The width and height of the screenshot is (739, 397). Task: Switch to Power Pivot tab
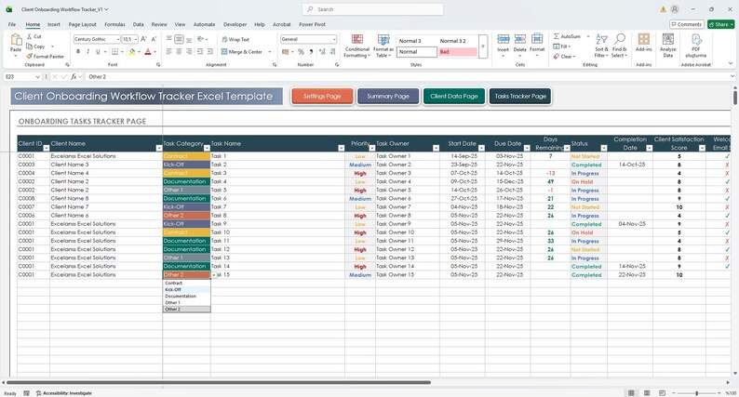[312, 24]
